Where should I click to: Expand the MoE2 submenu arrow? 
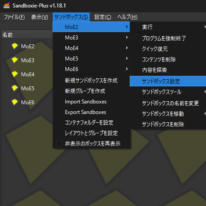point(127,27)
